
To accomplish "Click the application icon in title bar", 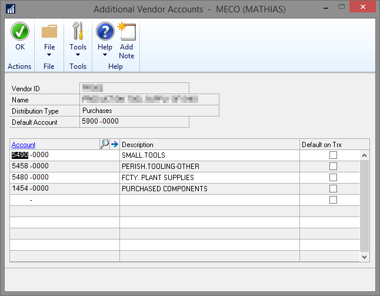I will pos(11,9).
